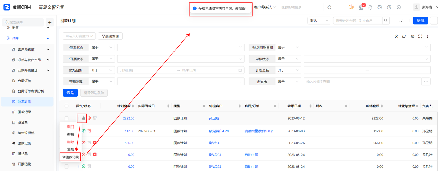The image size is (438, 171).
Task: Click the 搜索计划金额、对应客户 search field
Action: pos(358,21)
